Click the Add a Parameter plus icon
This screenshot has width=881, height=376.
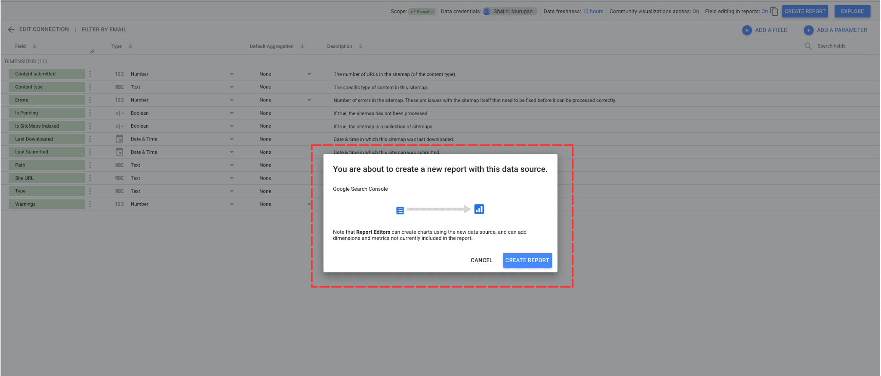(808, 30)
